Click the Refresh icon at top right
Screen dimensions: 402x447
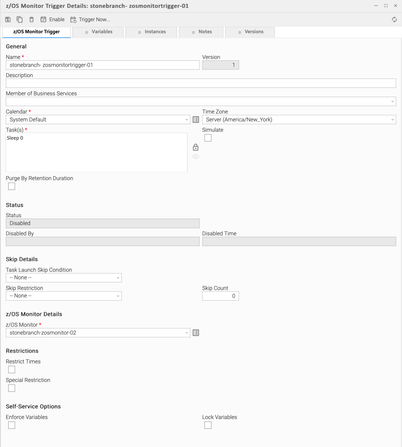(x=394, y=19)
